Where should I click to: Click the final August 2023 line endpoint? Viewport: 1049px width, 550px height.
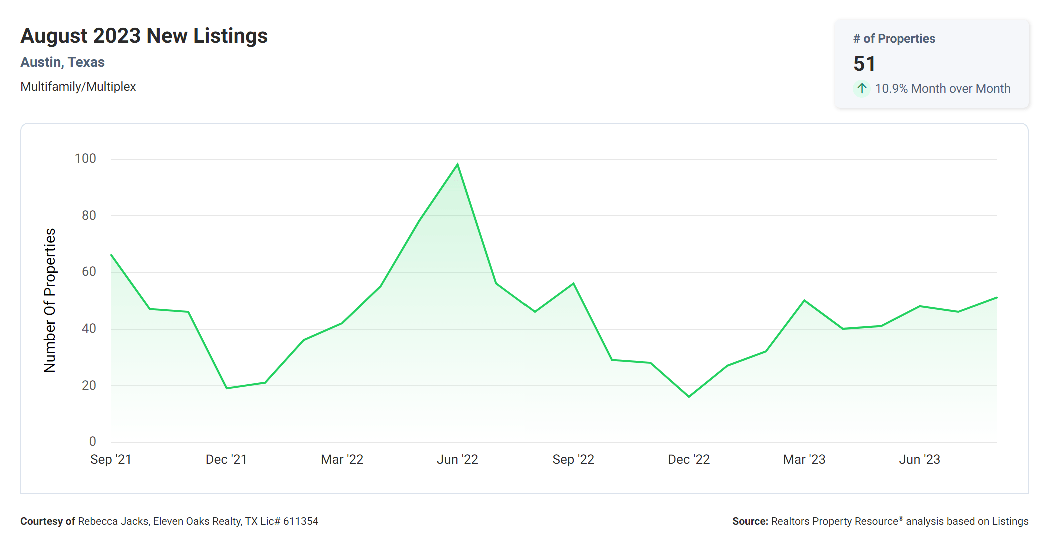pyautogui.click(x=996, y=298)
